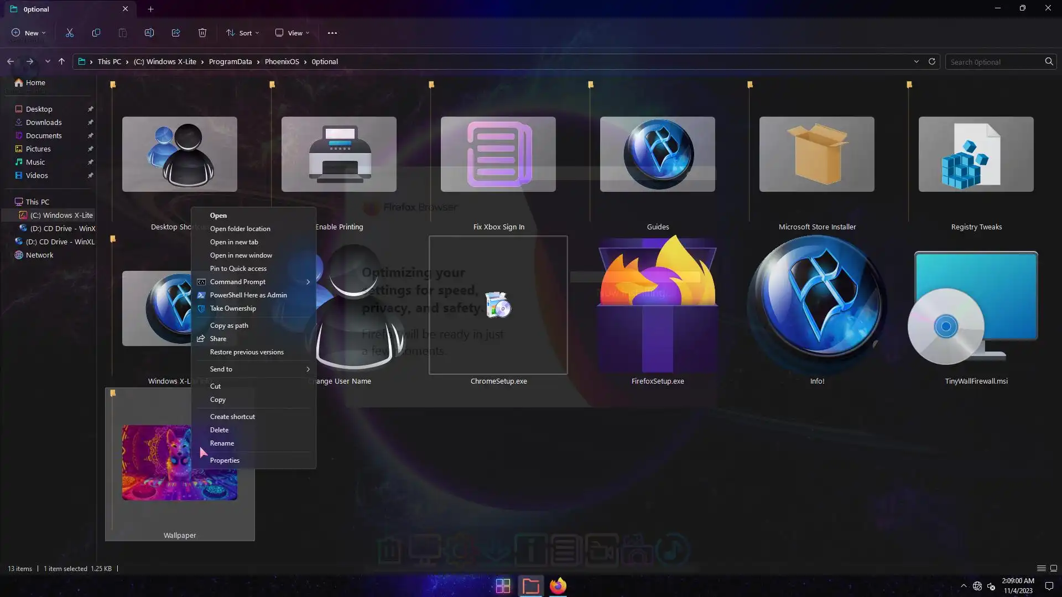Click the Up directory arrow

(x=61, y=61)
